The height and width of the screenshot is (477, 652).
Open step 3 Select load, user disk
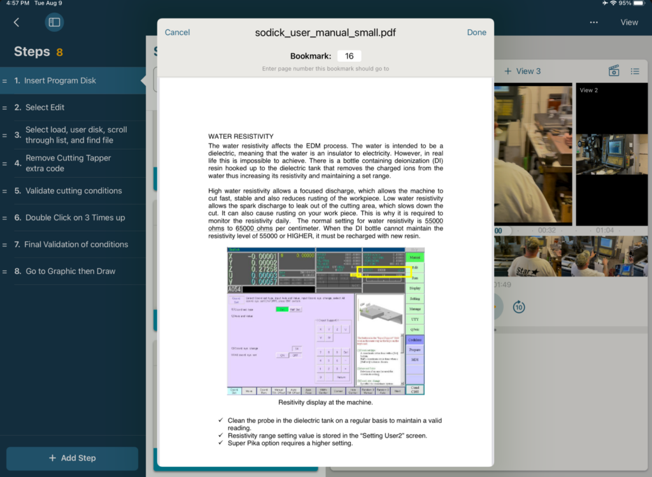coord(73,135)
